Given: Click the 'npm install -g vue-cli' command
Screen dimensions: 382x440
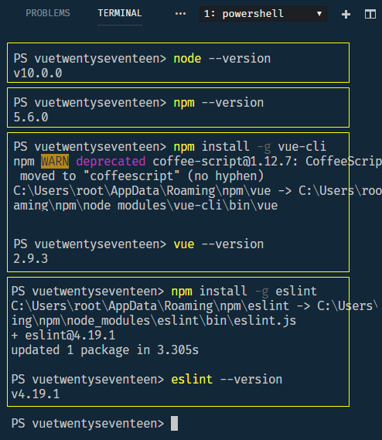Looking at the screenshot, I should [x=250, y=147].
